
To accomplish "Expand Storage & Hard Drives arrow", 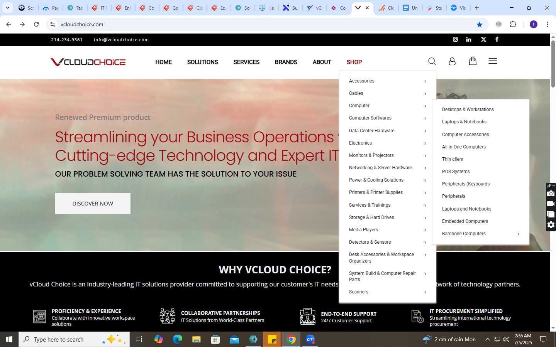I will pos(425,218).
